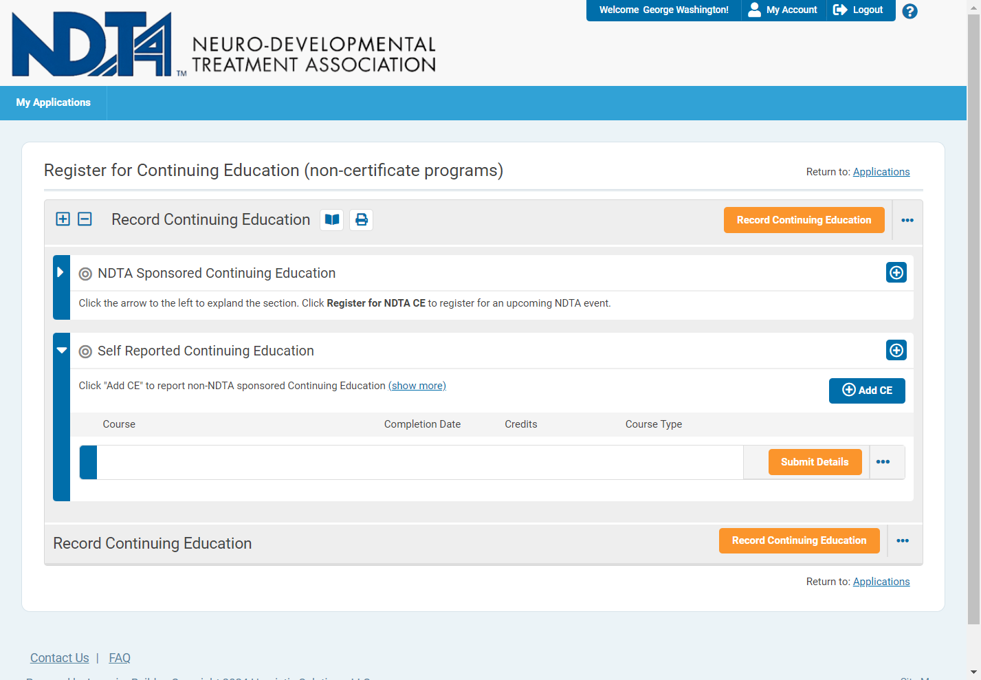Follow the bottom Applications return link
981x680 pixels.
point(881,582)
